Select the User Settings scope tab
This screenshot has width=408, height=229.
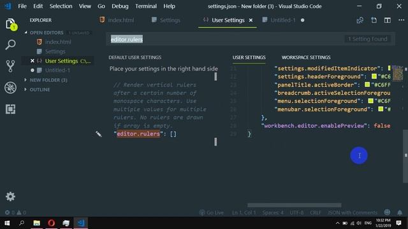[x=249, y=57]
